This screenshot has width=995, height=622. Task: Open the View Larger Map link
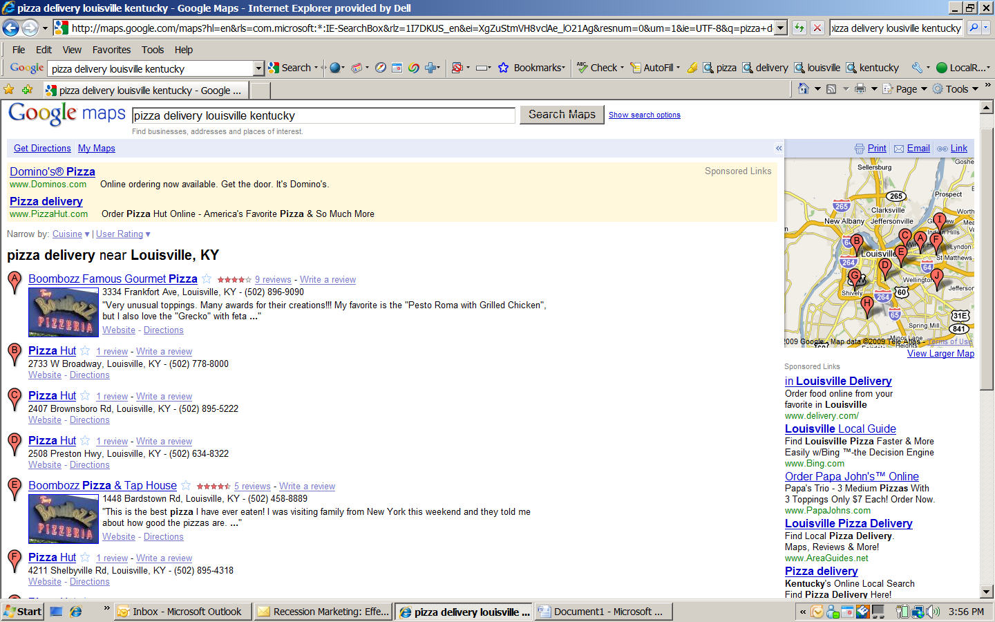pos(940,354)
